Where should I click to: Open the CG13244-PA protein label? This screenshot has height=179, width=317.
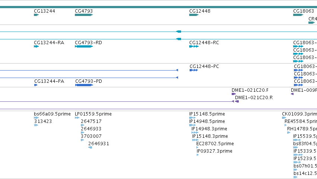coord(49,81)
